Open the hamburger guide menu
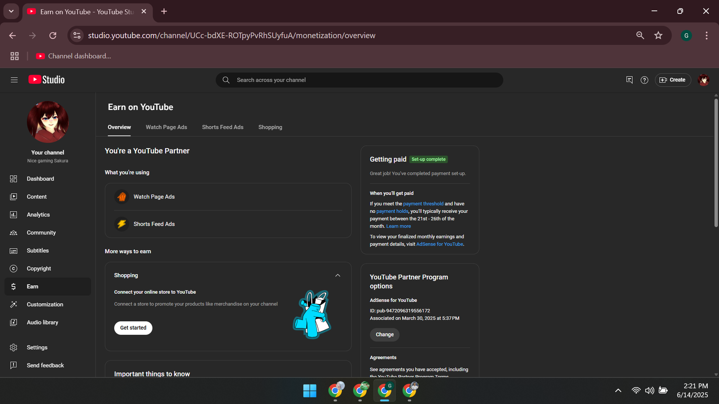Image resolution: width=719 pixels, height=404 pixels. [14, 80]
